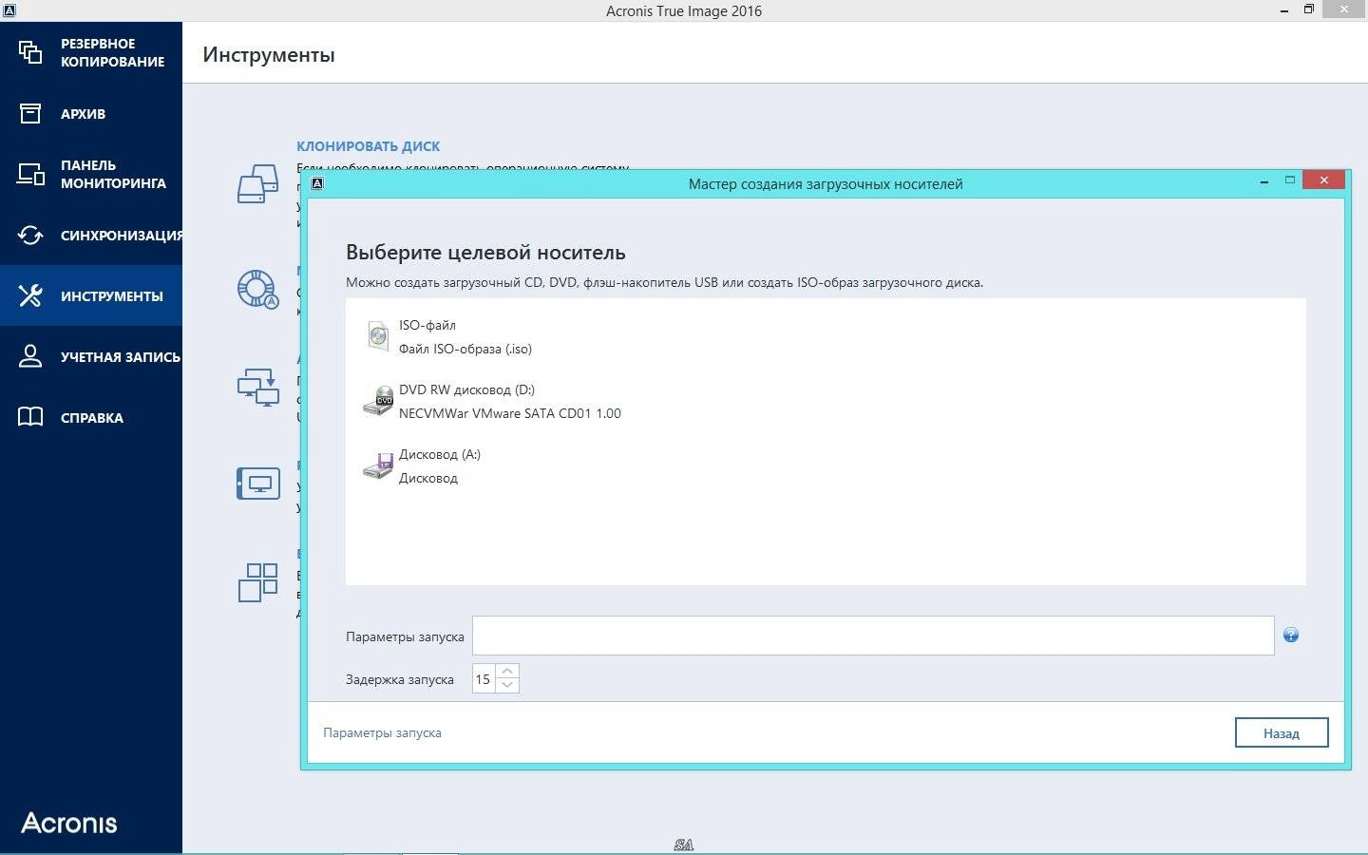Click the wizard dialog title bar icon
This screenshot has height=855, width=1368.
coord(317,183)
